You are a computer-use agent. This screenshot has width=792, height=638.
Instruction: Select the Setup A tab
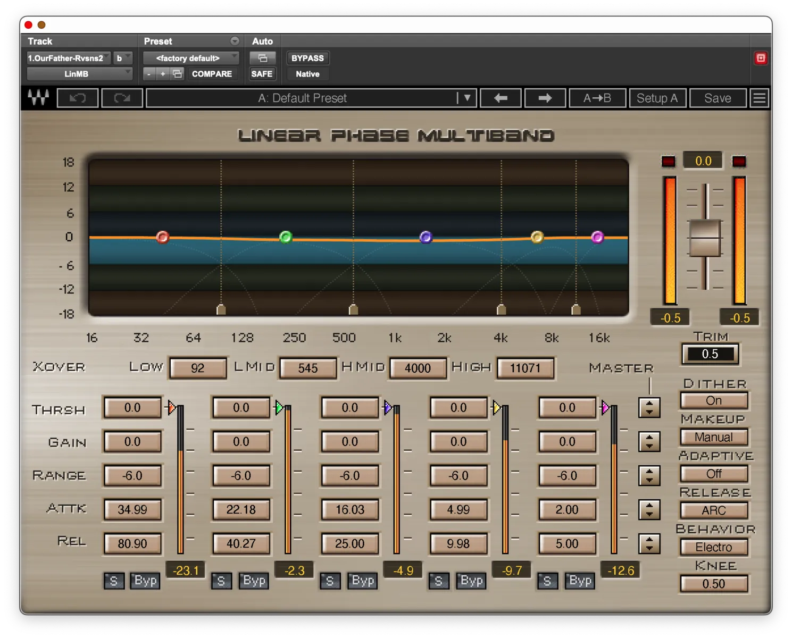point(657,98)
